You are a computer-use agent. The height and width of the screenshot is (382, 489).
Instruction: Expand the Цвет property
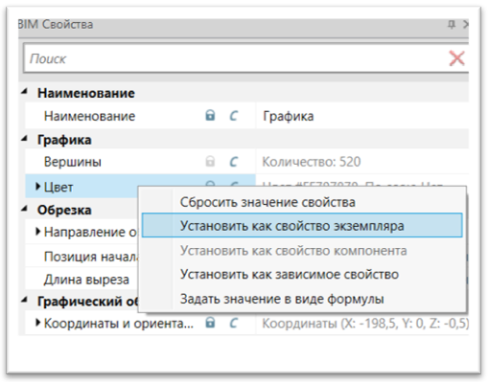point(37,187)
